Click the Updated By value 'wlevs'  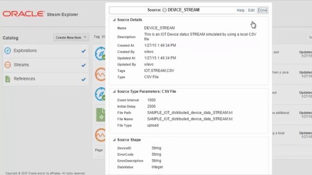(149, 65)
